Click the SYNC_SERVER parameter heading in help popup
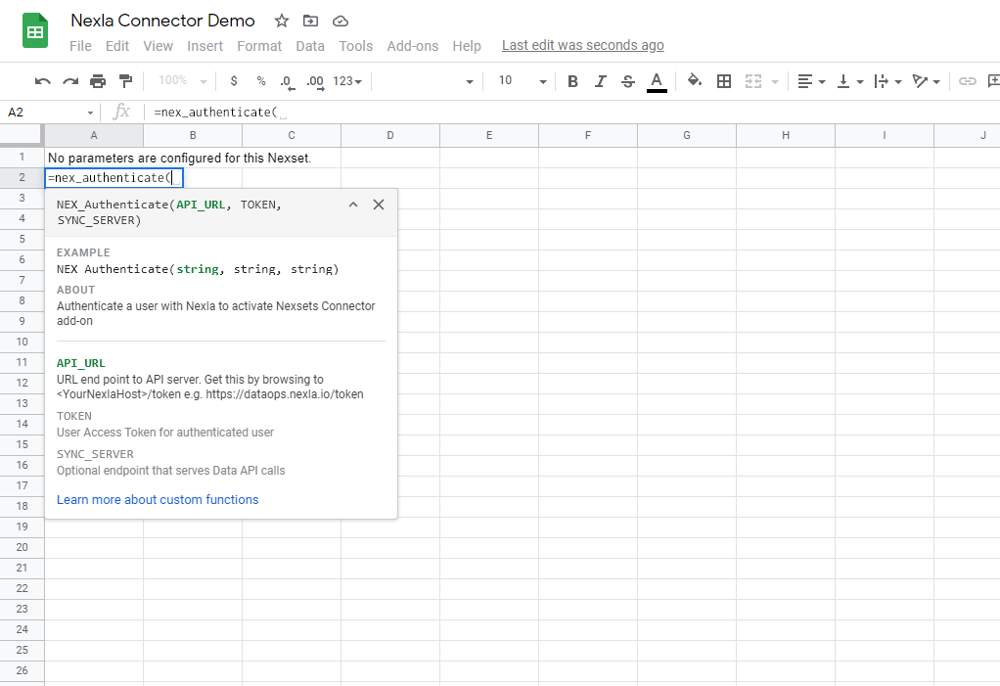This screenshot has width=1000, height=686. [x=95, y=455]
